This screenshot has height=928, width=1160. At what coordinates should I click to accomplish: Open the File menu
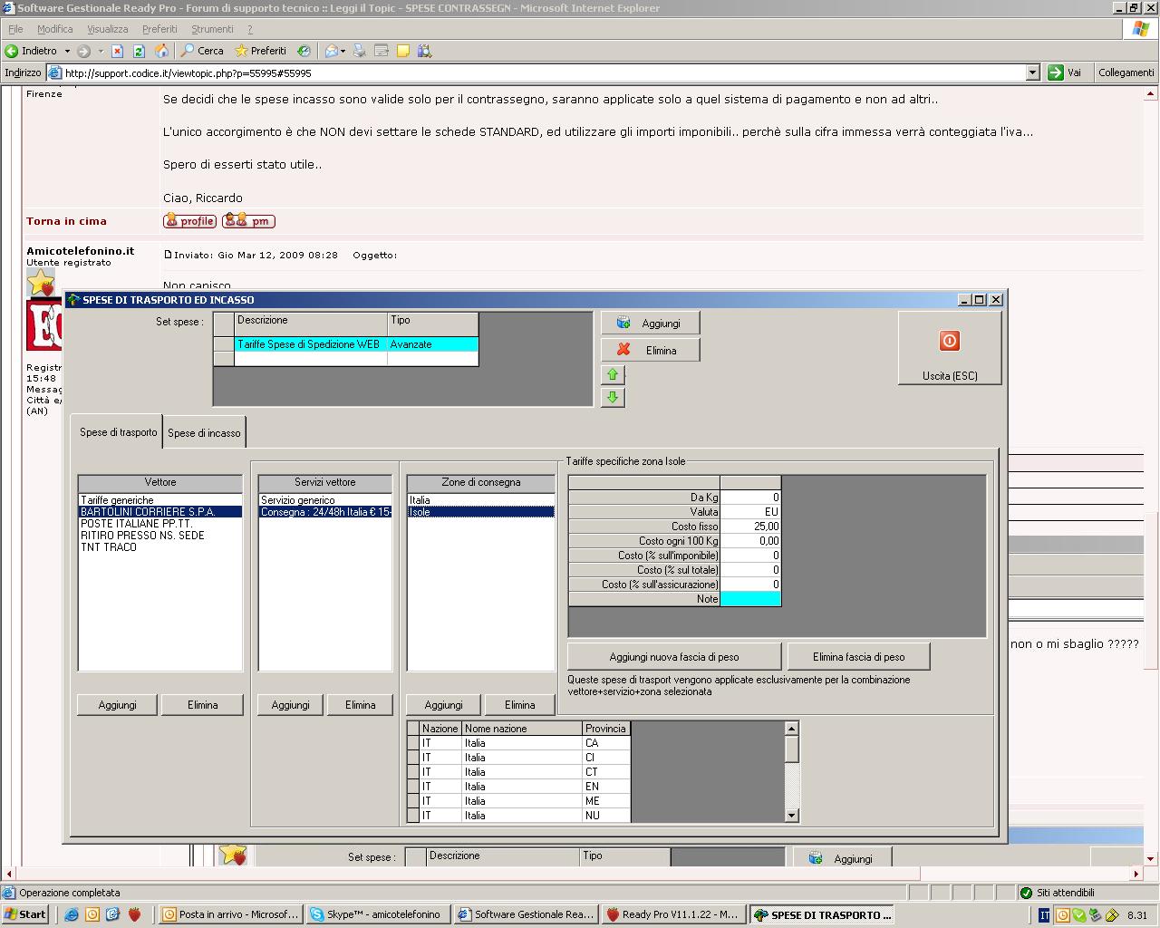pos(15,29)
